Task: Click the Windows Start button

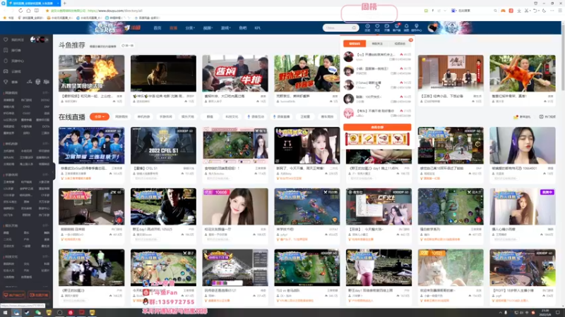Action: [x=5, y=313]
